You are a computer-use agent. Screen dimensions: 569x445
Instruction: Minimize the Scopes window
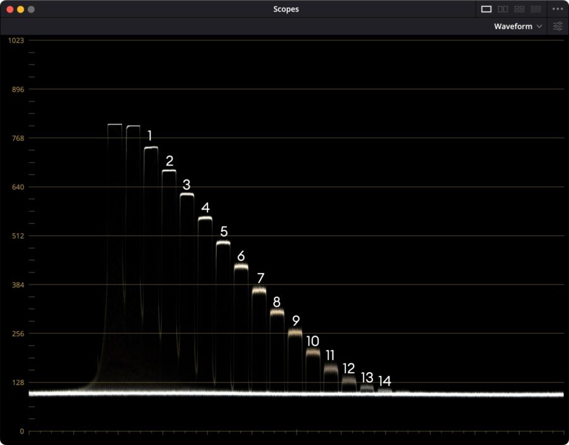click(x=20, y=9)
